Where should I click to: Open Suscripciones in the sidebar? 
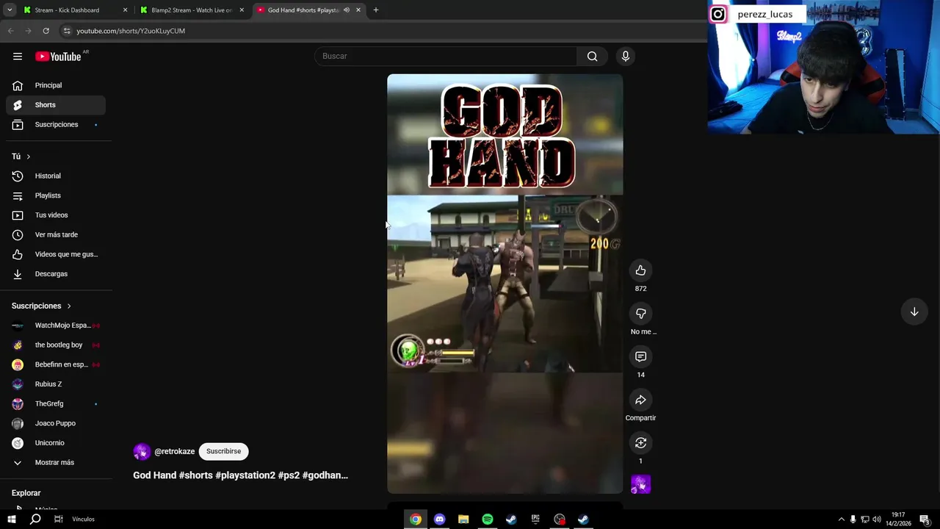[x=56, y=125]
